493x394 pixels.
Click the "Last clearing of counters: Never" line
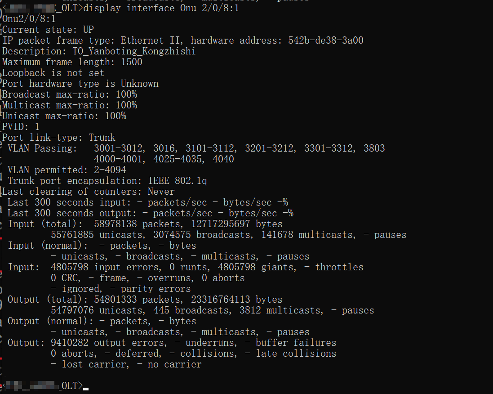[89, 192]
